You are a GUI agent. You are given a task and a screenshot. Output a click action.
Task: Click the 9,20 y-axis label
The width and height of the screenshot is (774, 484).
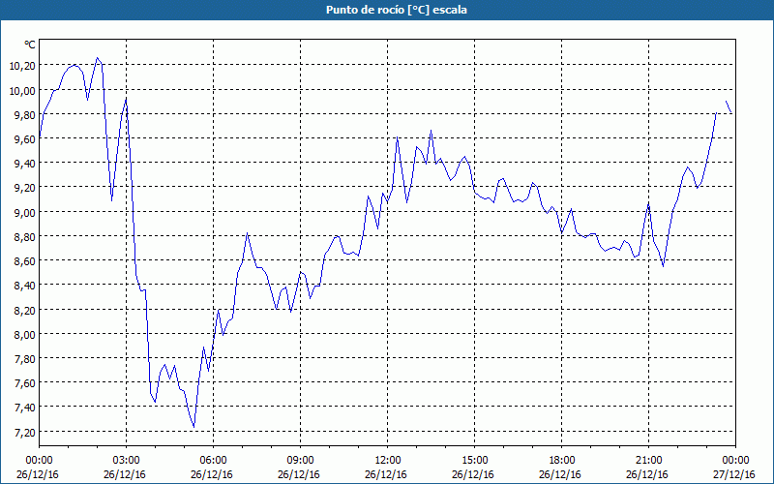[x=25, y=188]
